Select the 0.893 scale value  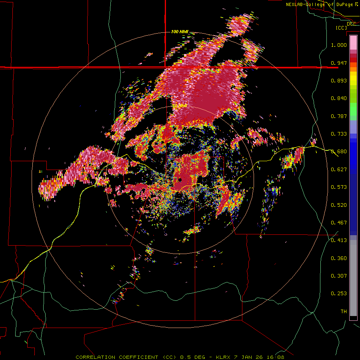tap(339, 80)
